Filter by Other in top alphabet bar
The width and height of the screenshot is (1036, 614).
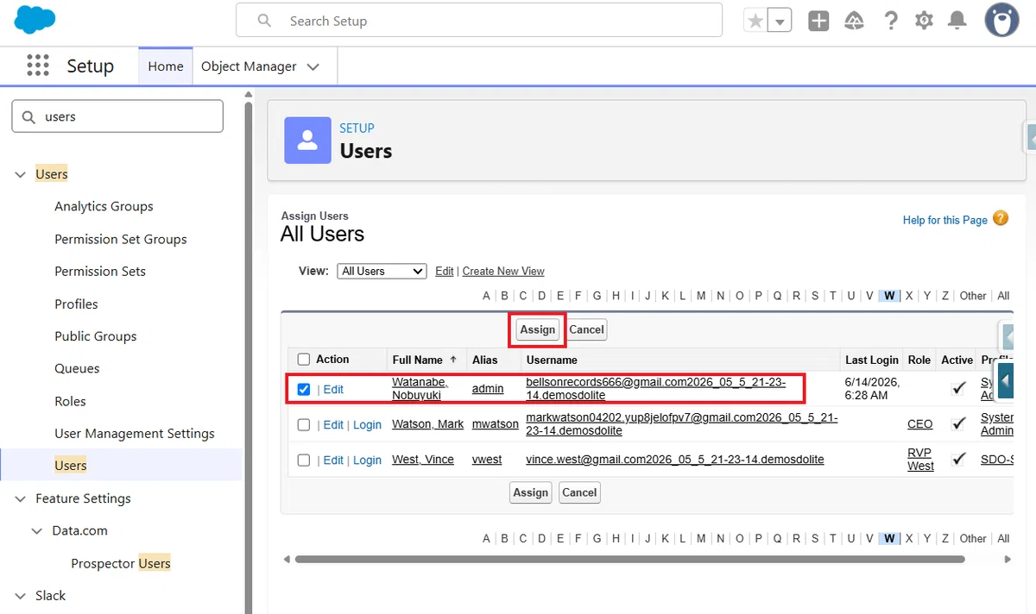pyautogui.click(x=972, y=295)
